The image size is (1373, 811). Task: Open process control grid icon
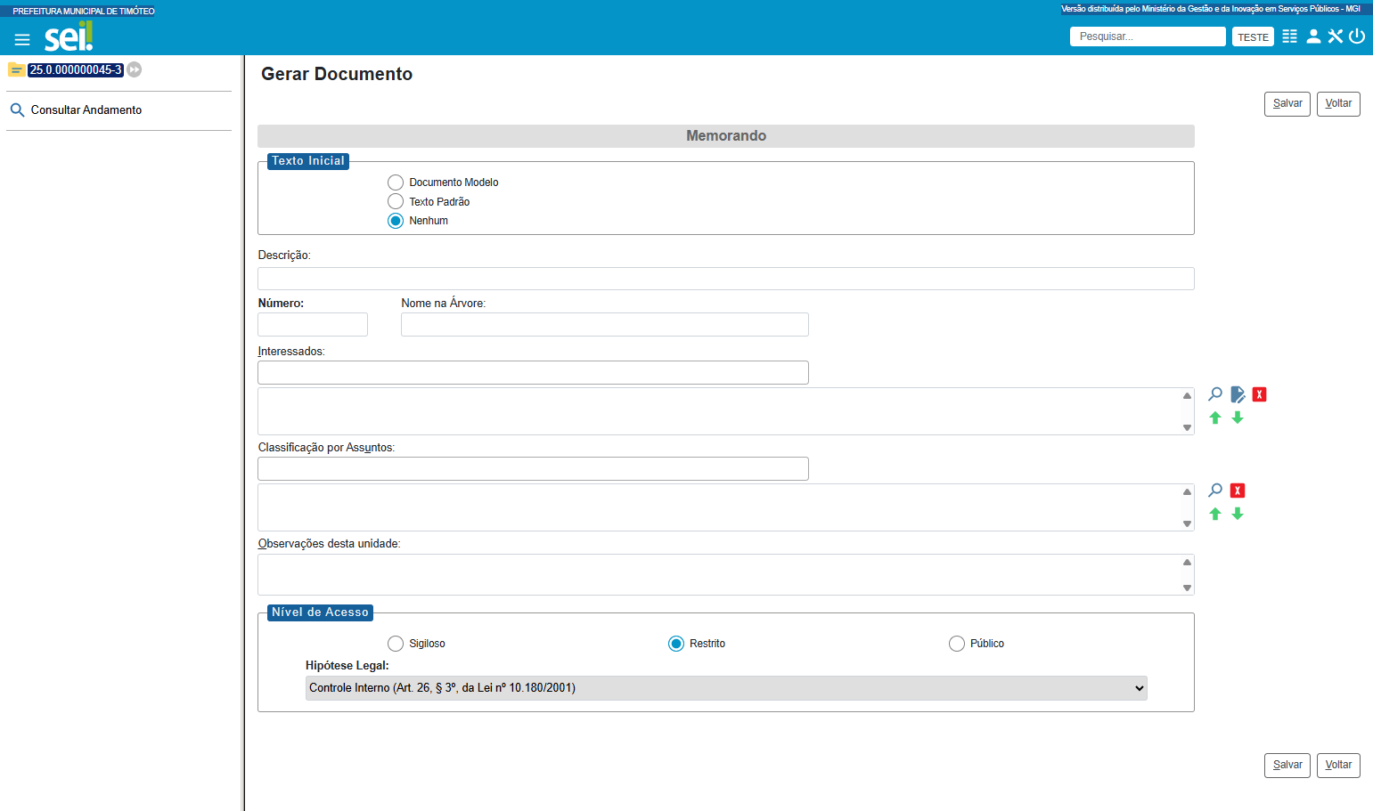(x=1289, y=36)
